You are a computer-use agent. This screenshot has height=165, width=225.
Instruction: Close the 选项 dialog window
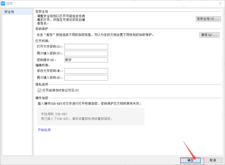[x=220, y=3]
